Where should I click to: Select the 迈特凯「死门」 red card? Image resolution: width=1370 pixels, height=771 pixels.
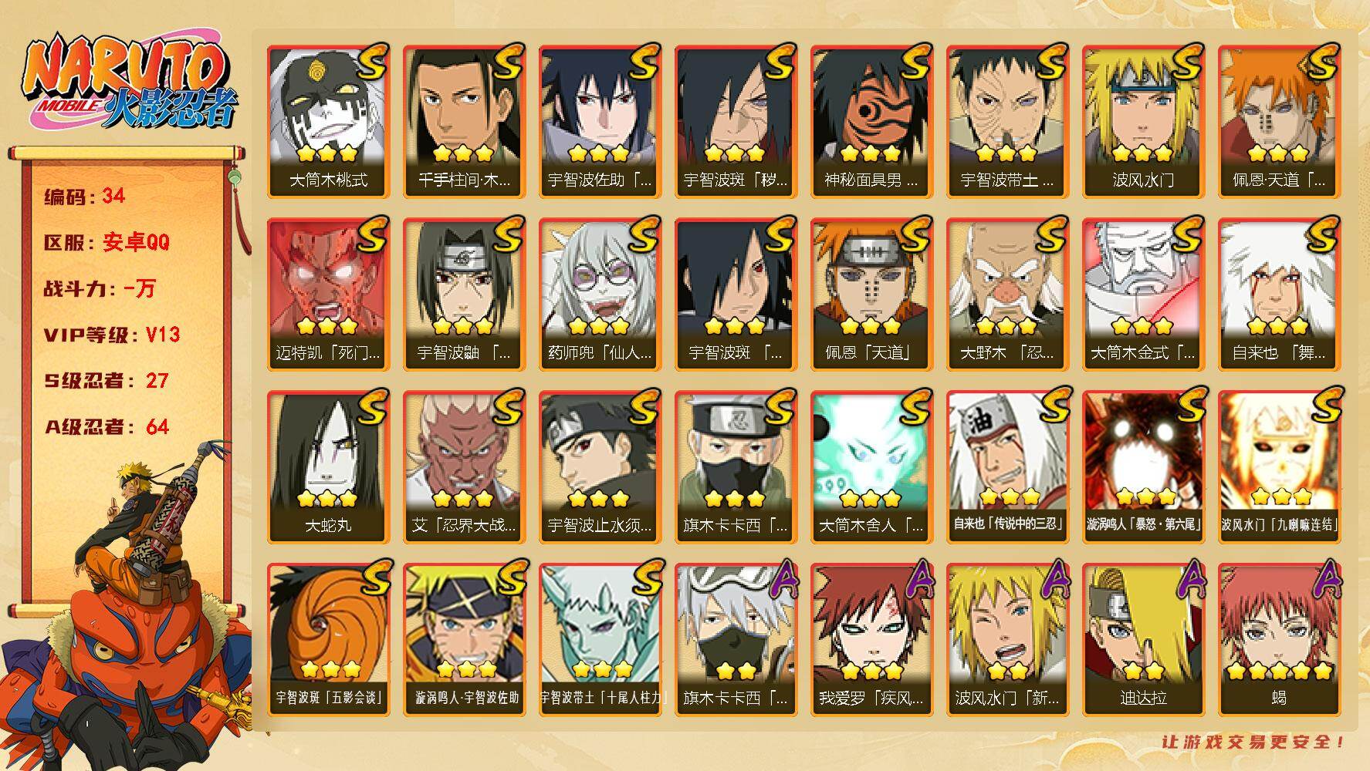[328, 295]
